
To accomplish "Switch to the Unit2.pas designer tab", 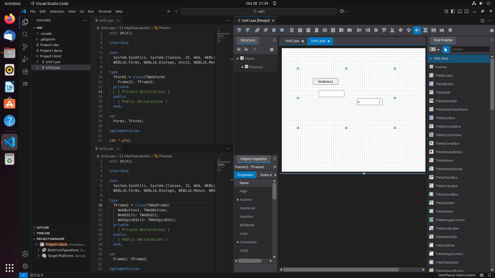I will (x=292, y=41).
